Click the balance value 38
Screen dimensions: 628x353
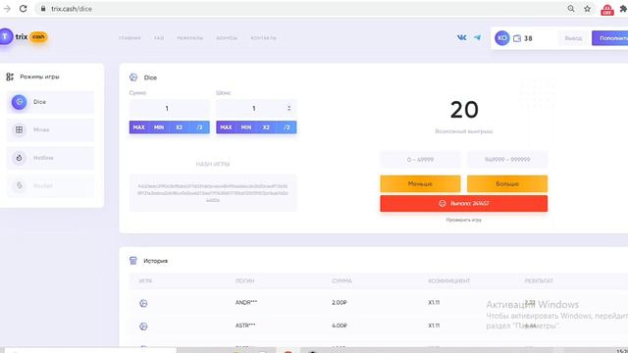pyautogui.click(x=528, y=38)
